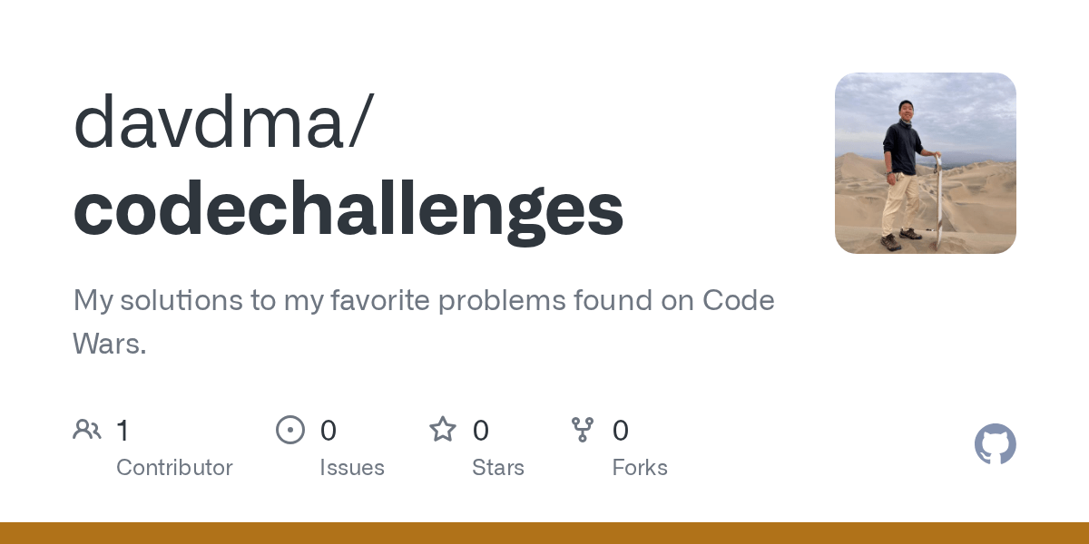Open the codechallenges repository title
The image size is (1089, 544).
click(x=348, y=209)
